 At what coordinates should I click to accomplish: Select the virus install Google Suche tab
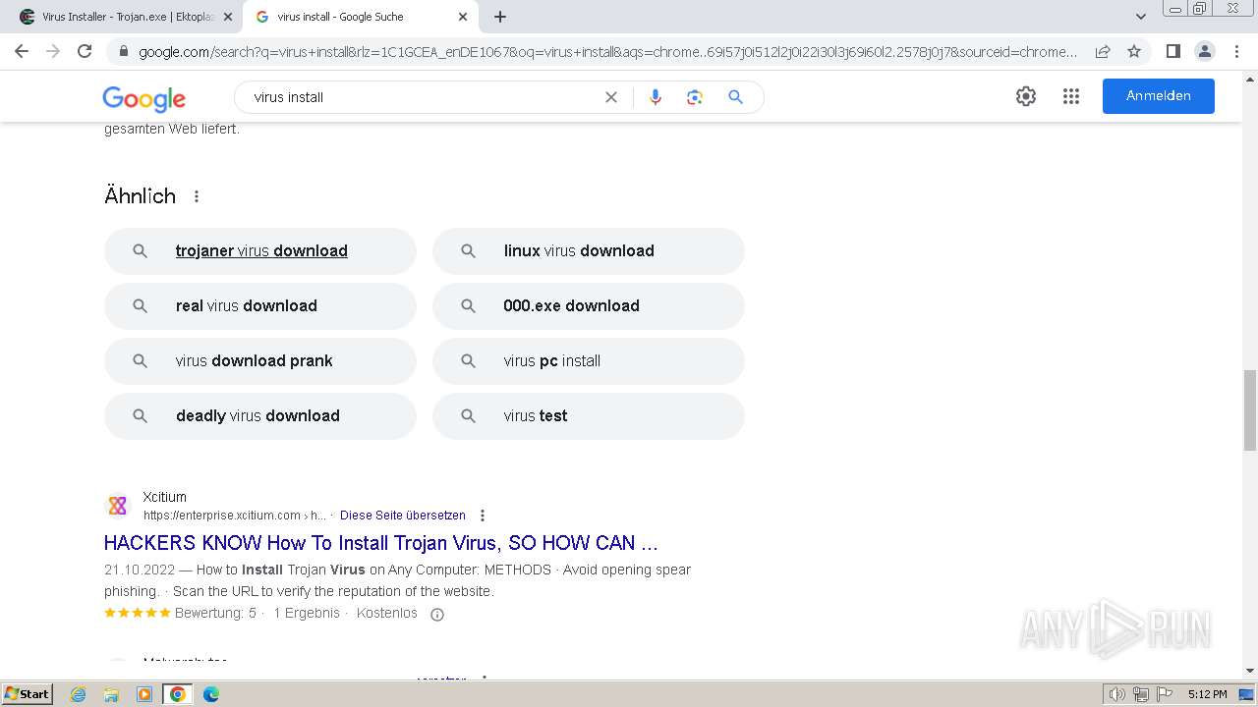pos(360,17)
